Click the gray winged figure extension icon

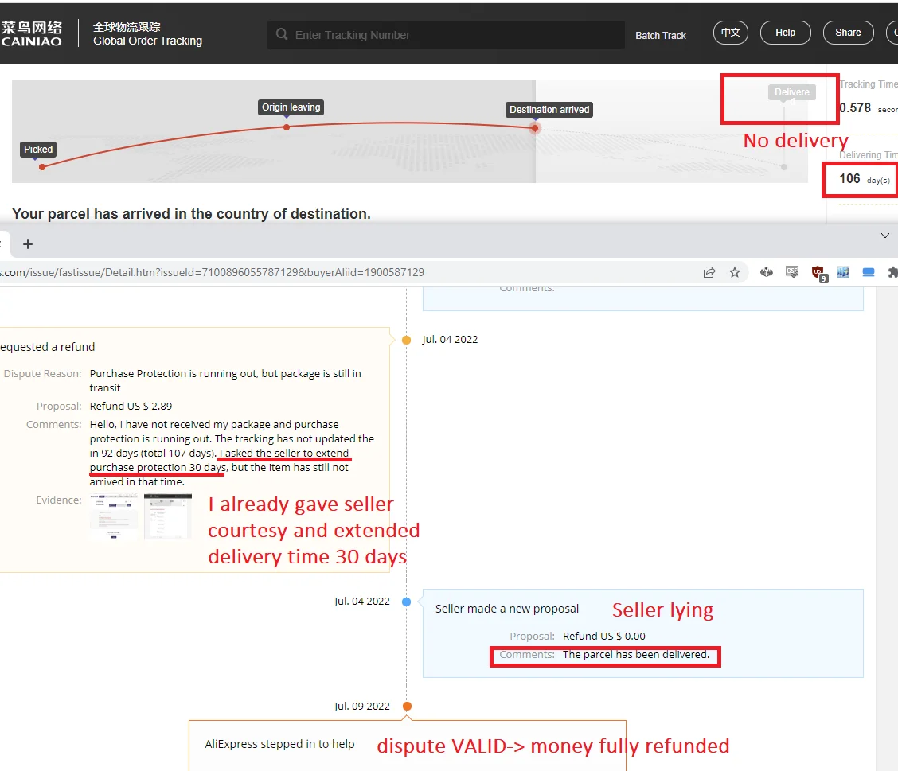click(767, 272)
